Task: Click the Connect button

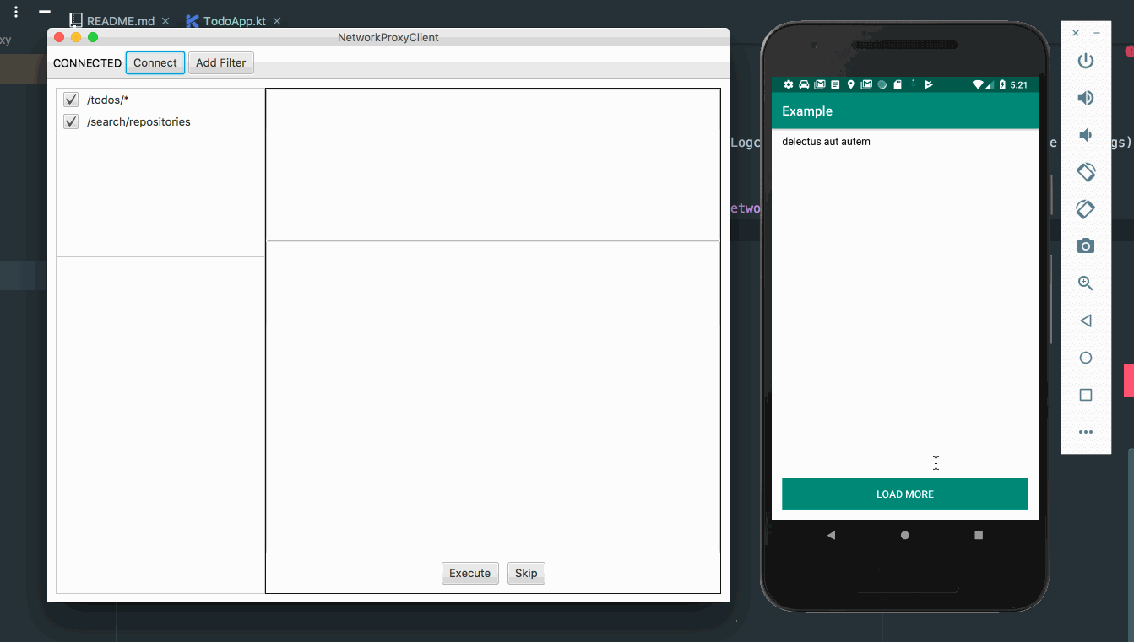Action: tap(155, 62)
